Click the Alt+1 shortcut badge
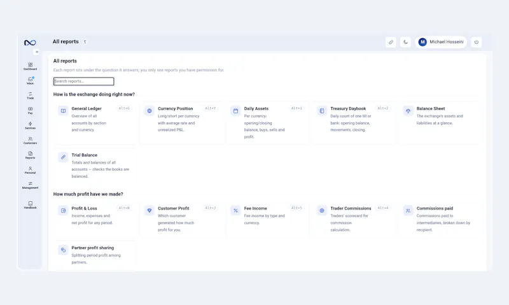This screenshot has width=509, height=305. tap(296, 108)
